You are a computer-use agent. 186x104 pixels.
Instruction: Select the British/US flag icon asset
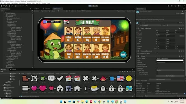tap(120, 78)
